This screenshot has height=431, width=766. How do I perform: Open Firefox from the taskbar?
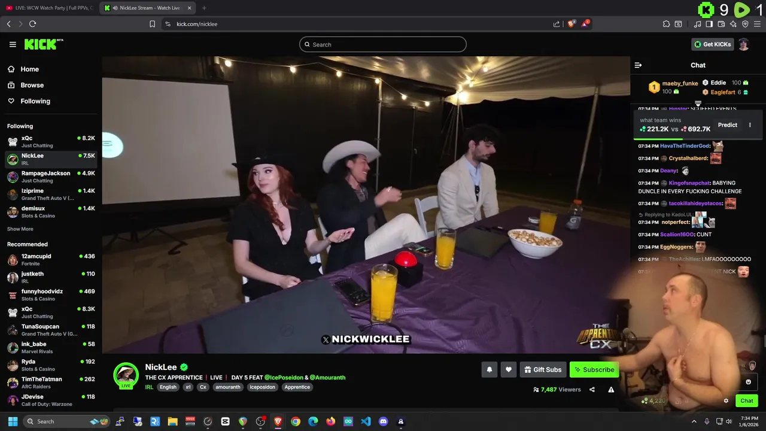tap(330, 421)
